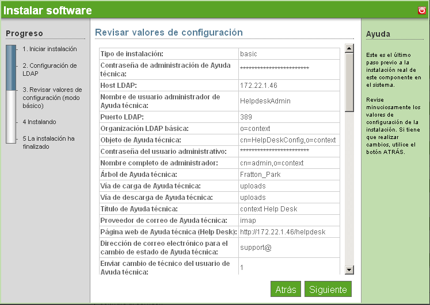Click the Título de Ayuda técnica label
This screenshot has height=305, width=430.
139,209
